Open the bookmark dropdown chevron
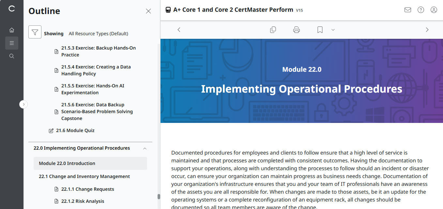The height and width of the screenshot is (209, 443). [x=333, y=30]
